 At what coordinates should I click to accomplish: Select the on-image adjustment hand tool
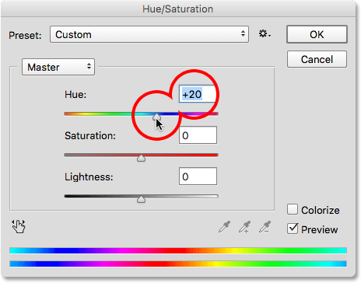[x=19, y=226]
